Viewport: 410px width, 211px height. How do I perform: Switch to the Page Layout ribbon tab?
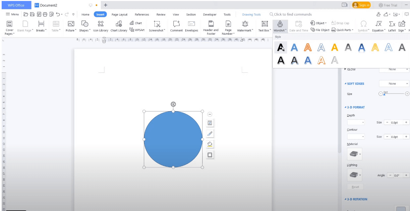(119, 15)
